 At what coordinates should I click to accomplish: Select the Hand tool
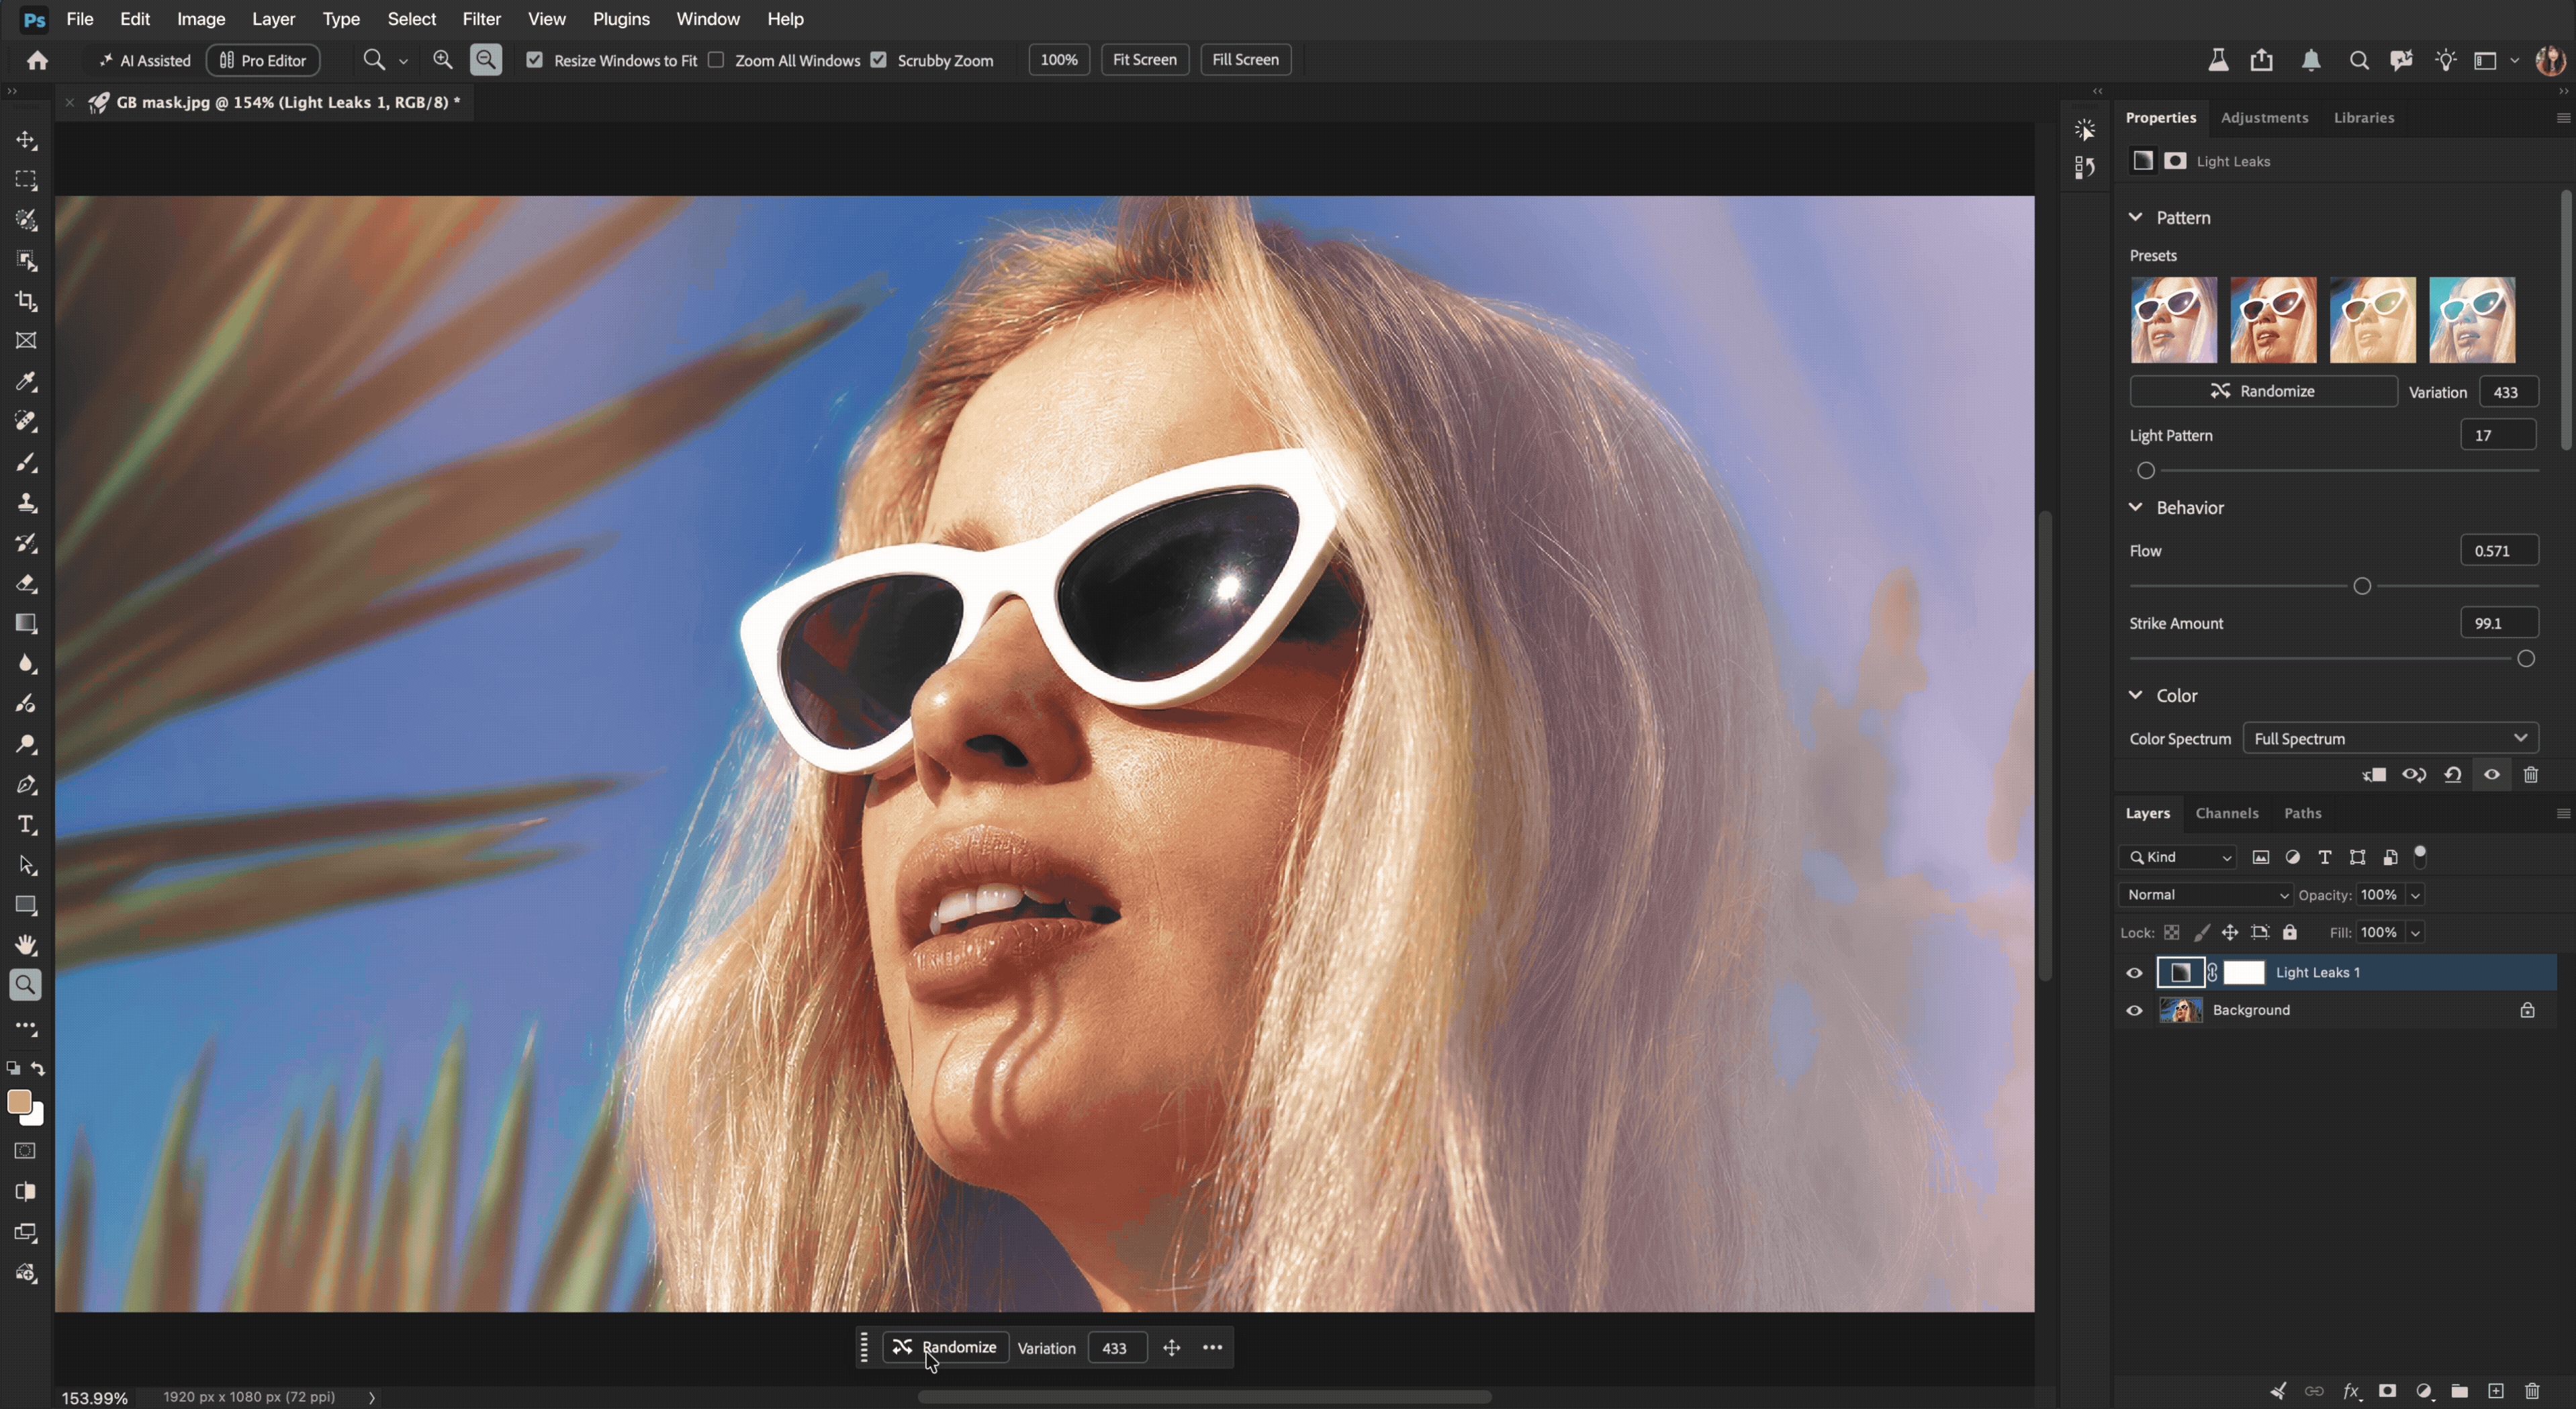click(27, 945)
